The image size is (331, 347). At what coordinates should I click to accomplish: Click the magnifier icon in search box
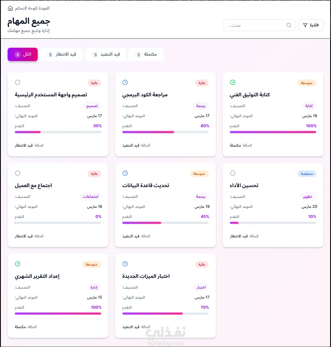point(289,25)
